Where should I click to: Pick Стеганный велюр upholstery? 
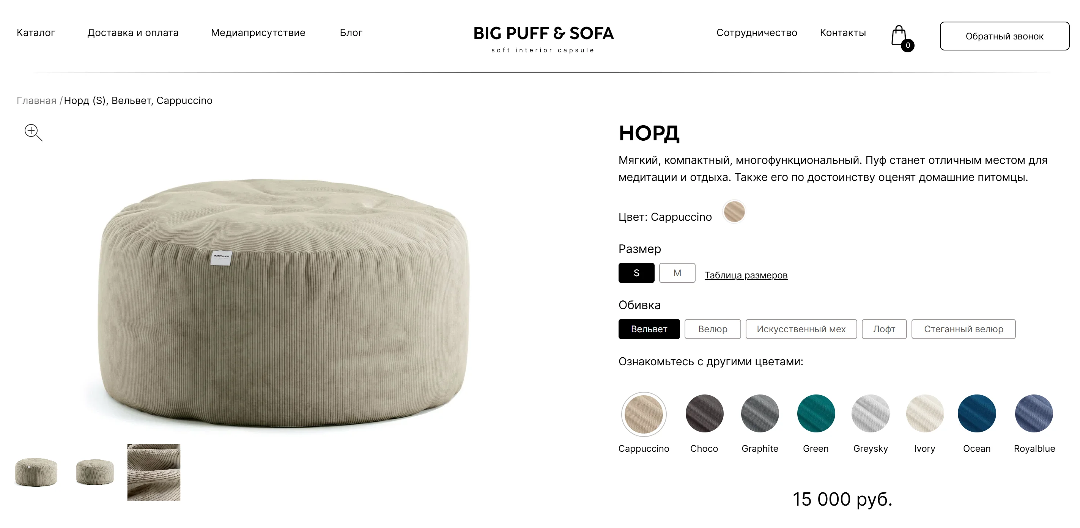963,329
